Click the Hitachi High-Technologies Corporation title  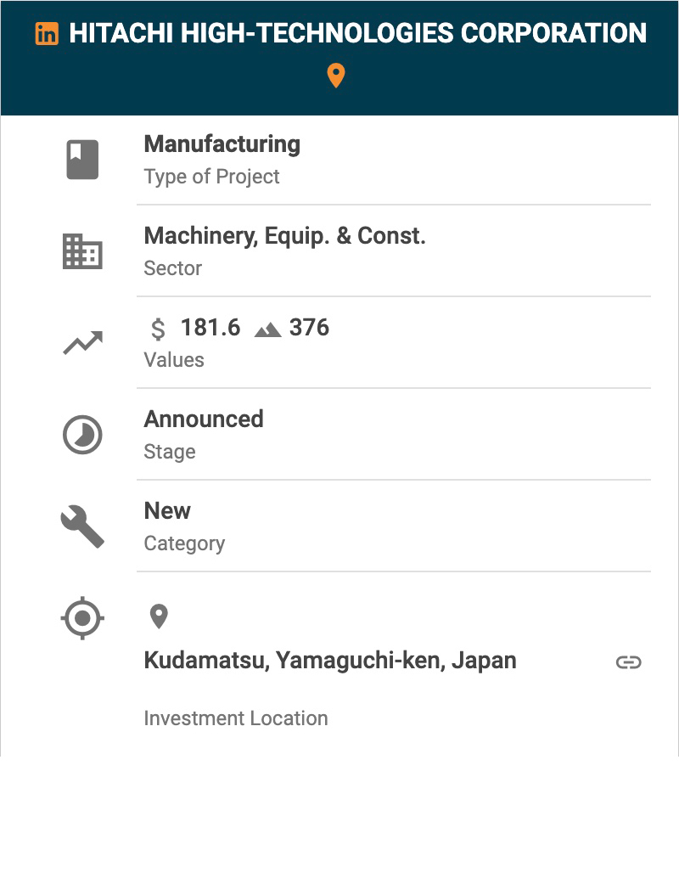click(x=357, y=34)
